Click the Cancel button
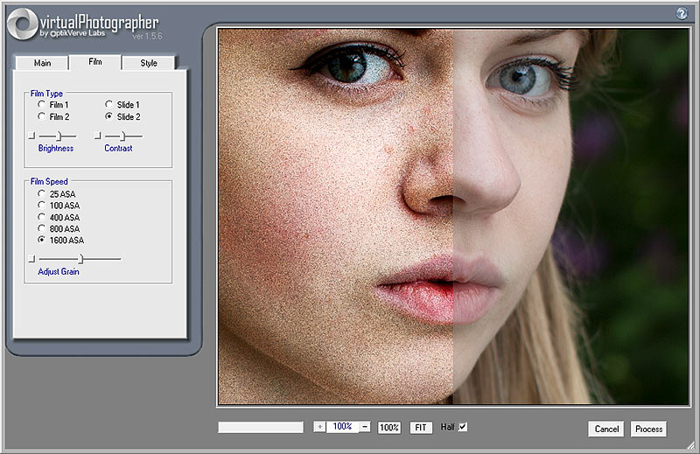 point(606,429)
